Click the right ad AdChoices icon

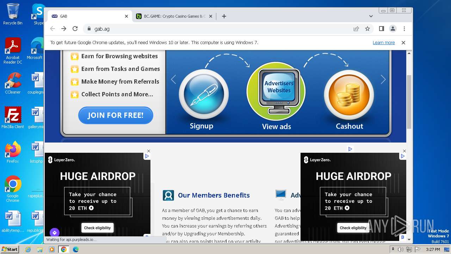(403, 156)
